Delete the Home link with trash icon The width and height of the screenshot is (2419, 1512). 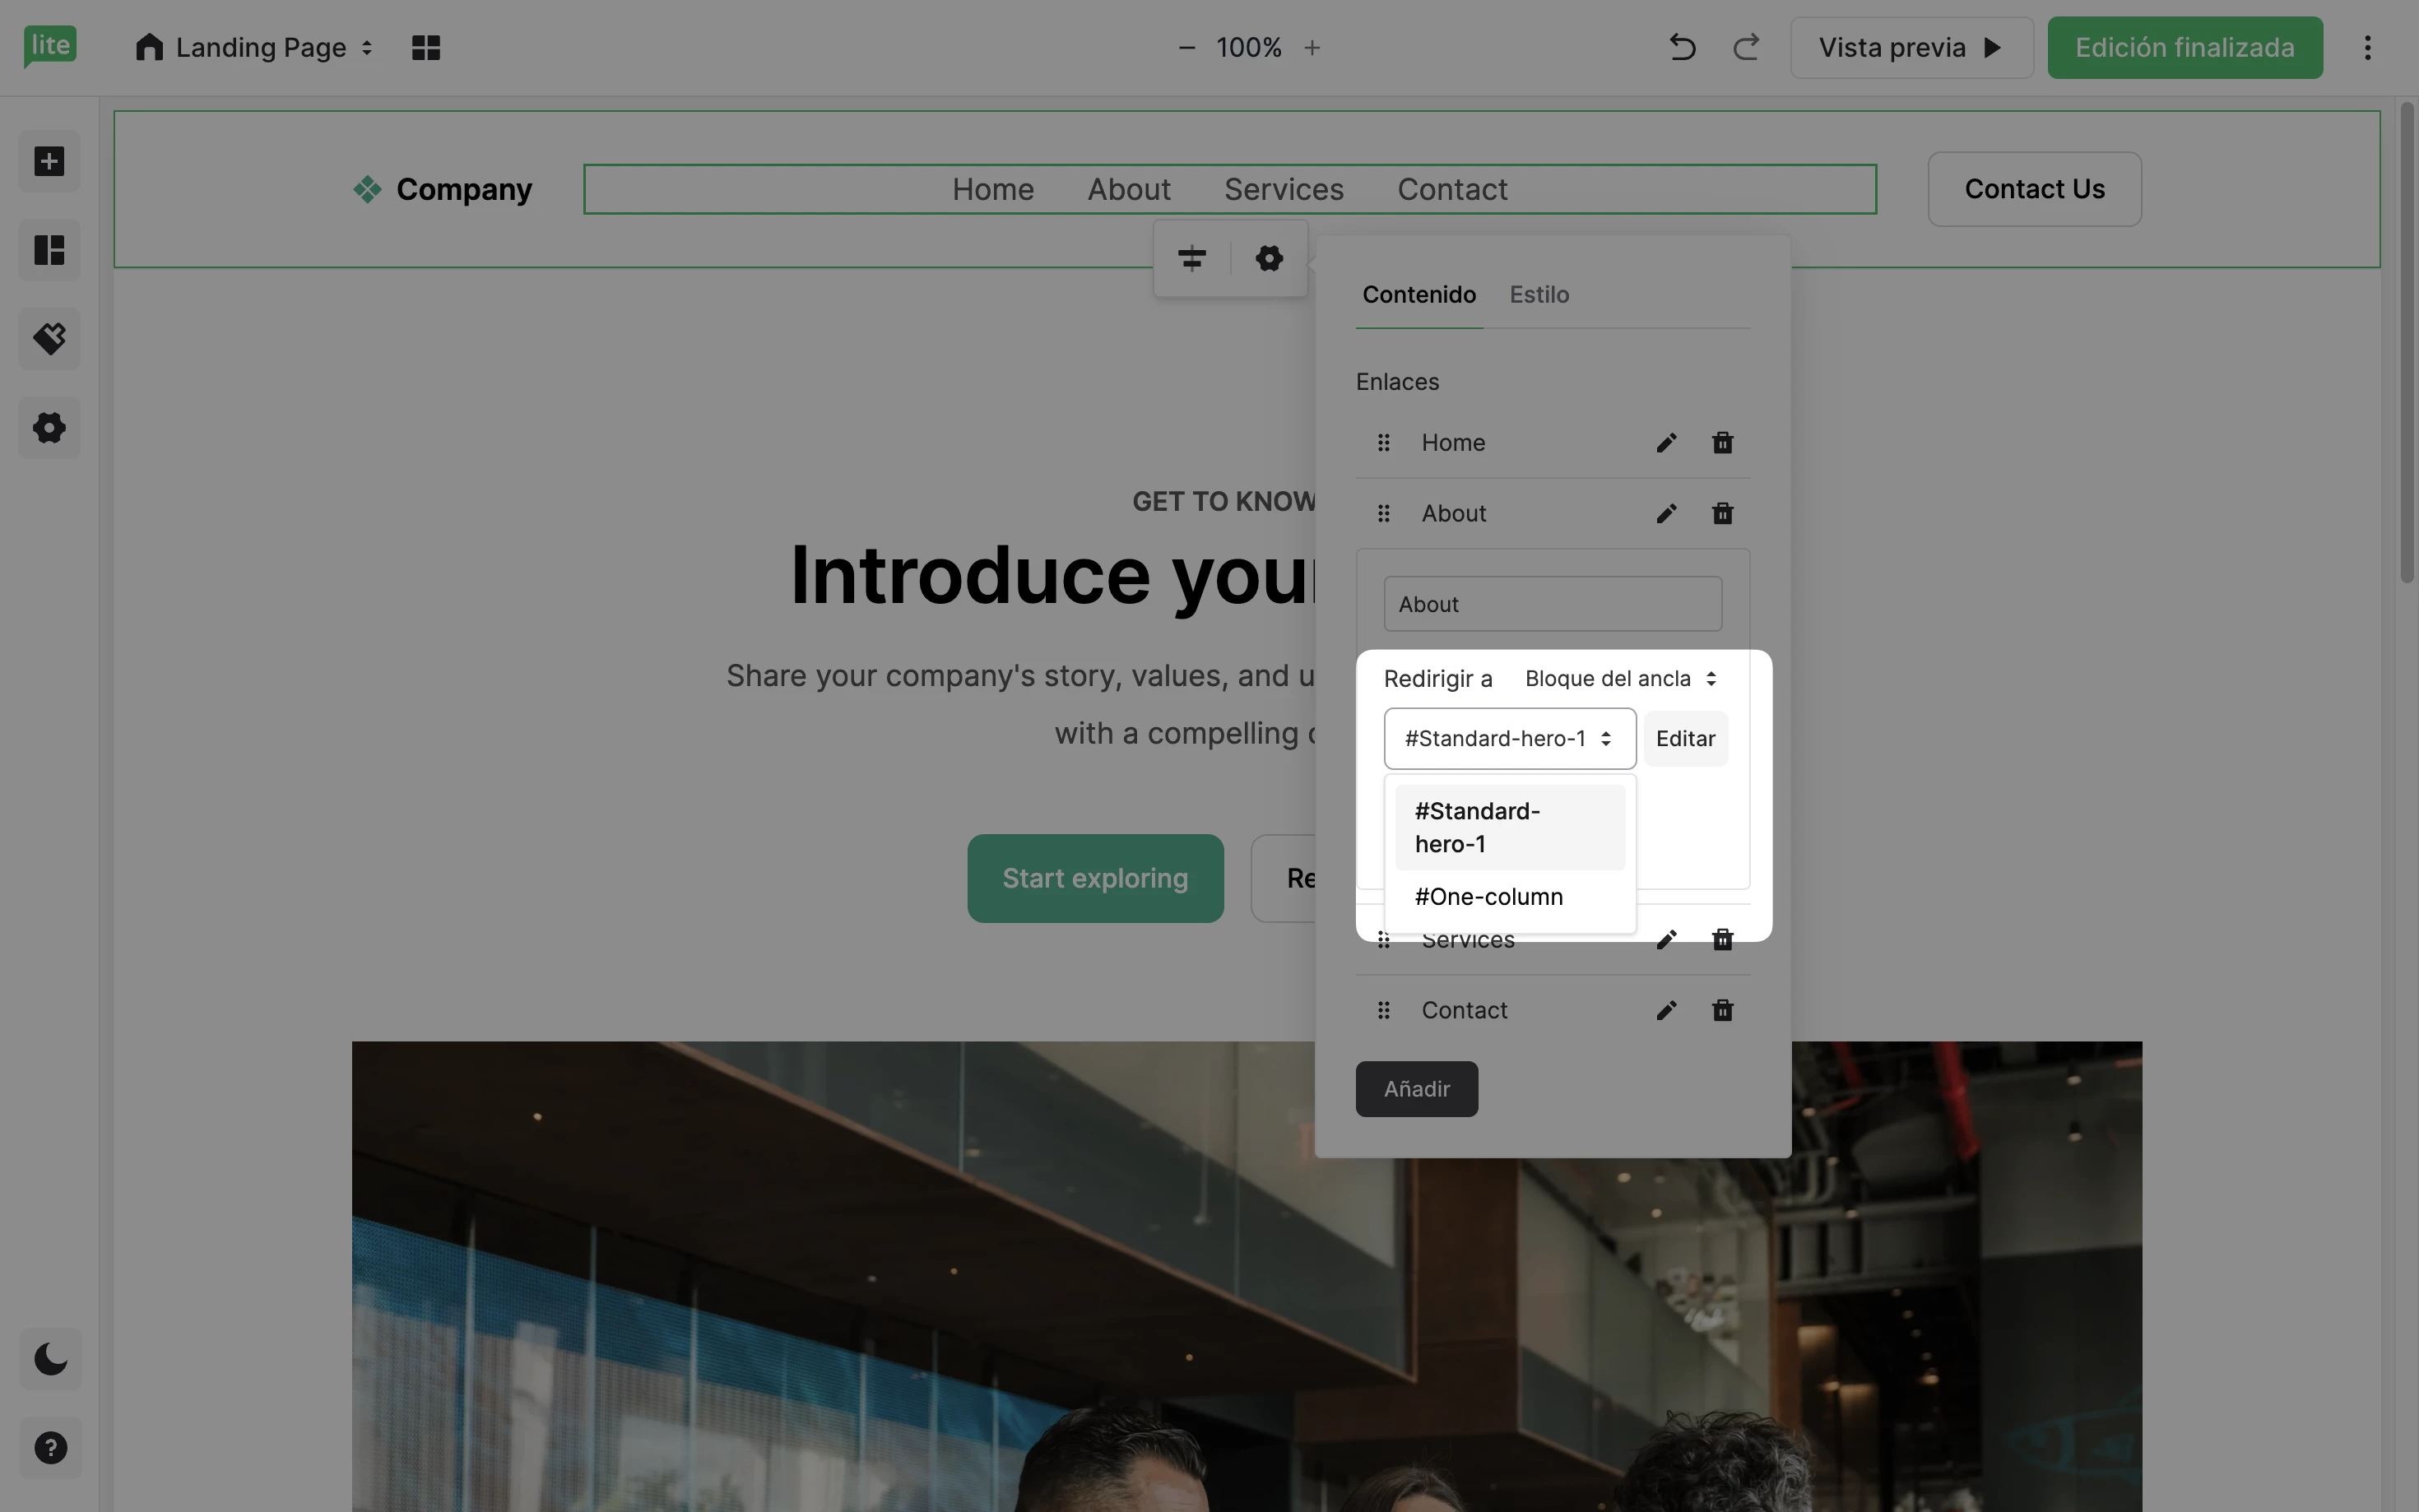pos(1722,442)
